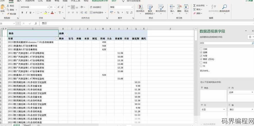The image size is (254, 126).
Task: Select the cell with value 928
Action: click(103, 75)
